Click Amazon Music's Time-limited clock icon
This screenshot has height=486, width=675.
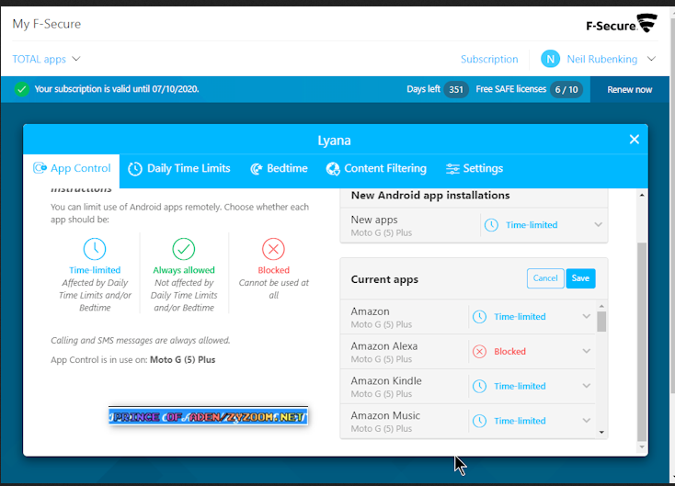point(479,421)
